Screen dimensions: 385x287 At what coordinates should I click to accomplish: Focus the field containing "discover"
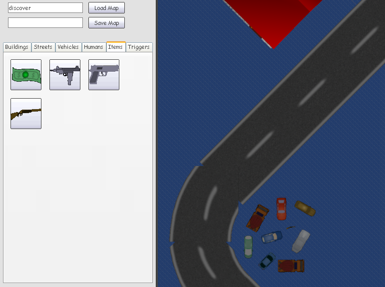(45, 8)
